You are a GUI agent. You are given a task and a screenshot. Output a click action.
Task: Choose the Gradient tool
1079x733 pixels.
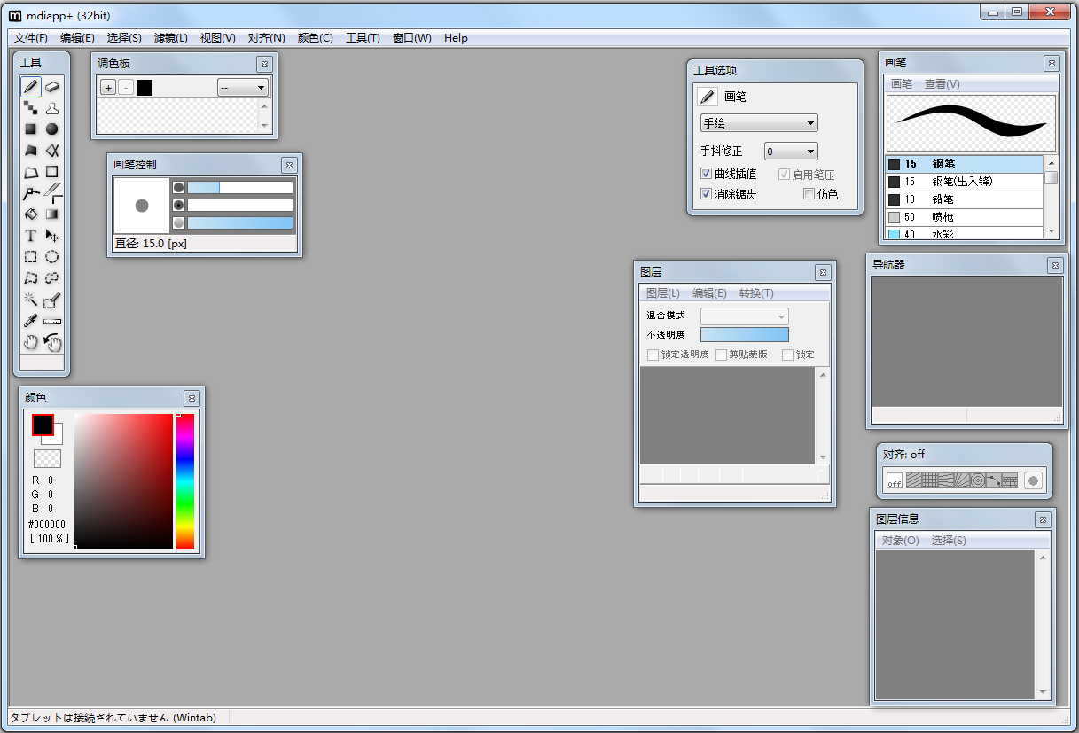coord(52,214)
